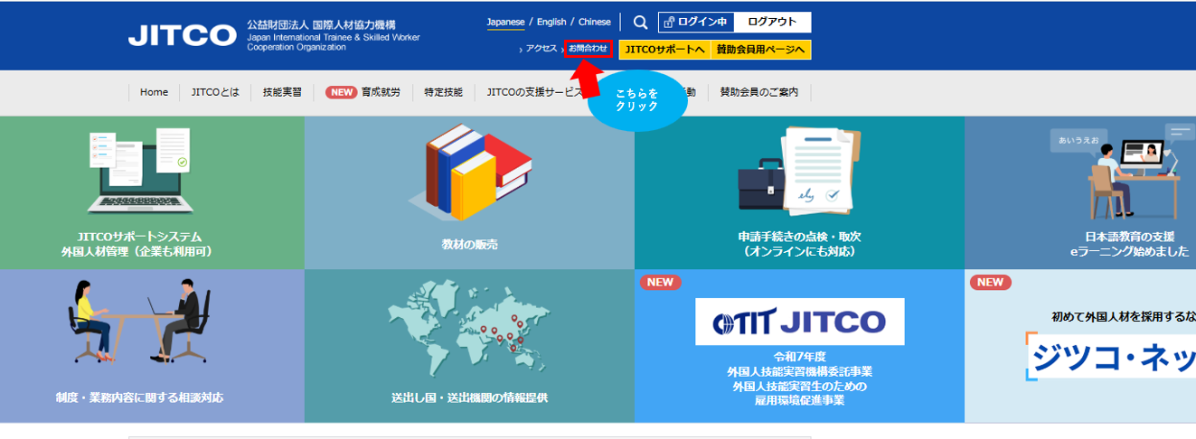
Task: Click the yellow JITCOサポートへ button
Action: [x=664, y=50]
